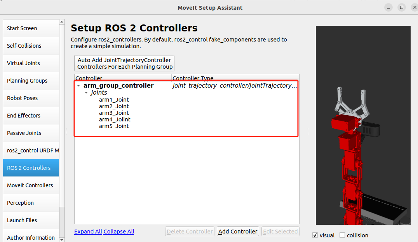Select the Planning Groups step
Viewport: 418px width, 242px height.
click(x=31, y=81)
